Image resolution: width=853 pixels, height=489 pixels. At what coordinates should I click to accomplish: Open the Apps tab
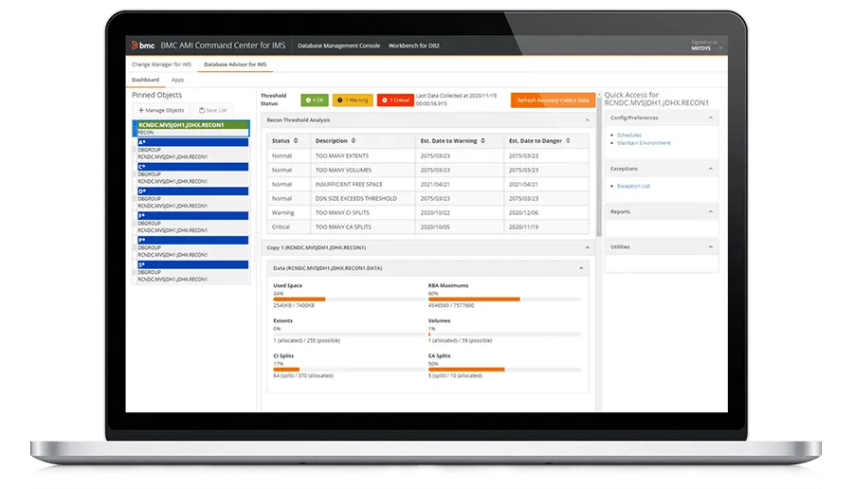tap(178, 80)
